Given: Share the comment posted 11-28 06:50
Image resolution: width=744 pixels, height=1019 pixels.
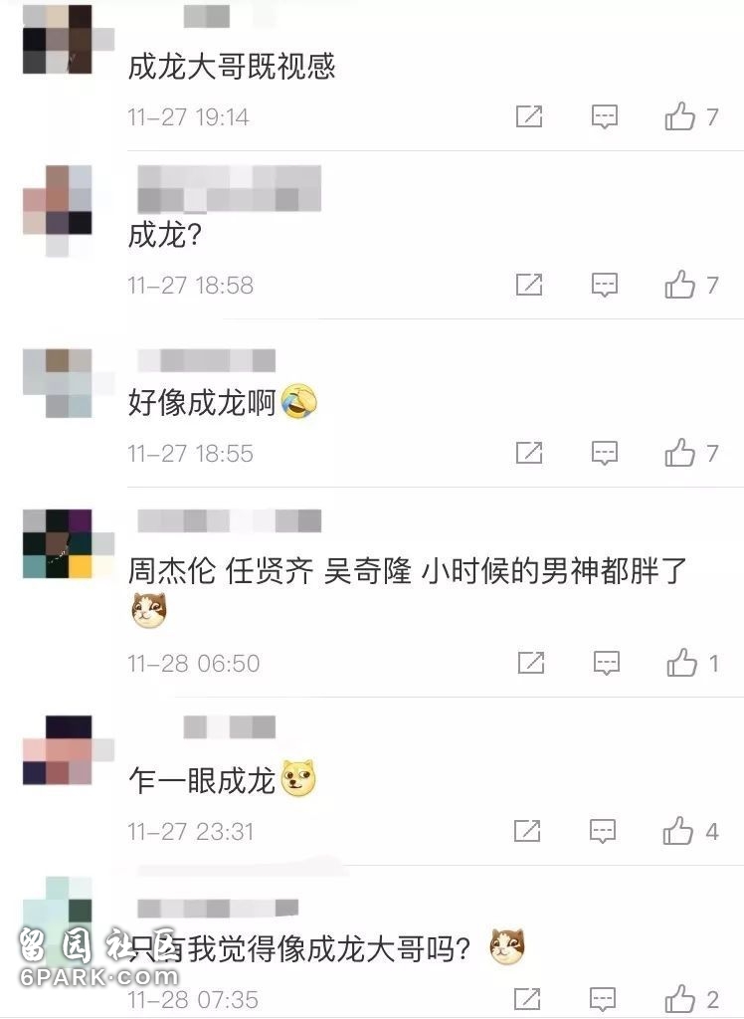Looking at the screenshot, I should coord(531,663).
